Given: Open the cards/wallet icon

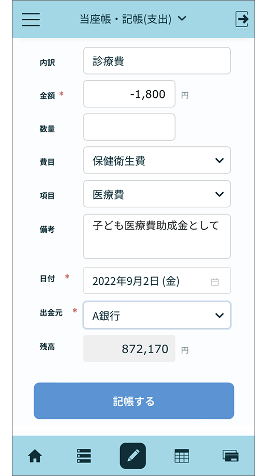Looking at the screenshot, I should [x=231, y=456].
